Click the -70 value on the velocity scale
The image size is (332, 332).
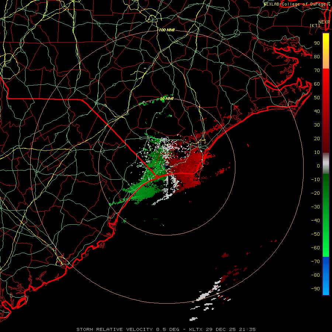pyautogui.click(x=315, y=262)
